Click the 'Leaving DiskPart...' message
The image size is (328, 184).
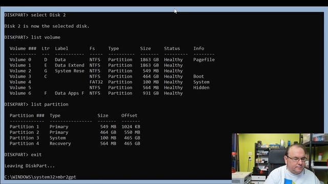[x=30, y=166]
